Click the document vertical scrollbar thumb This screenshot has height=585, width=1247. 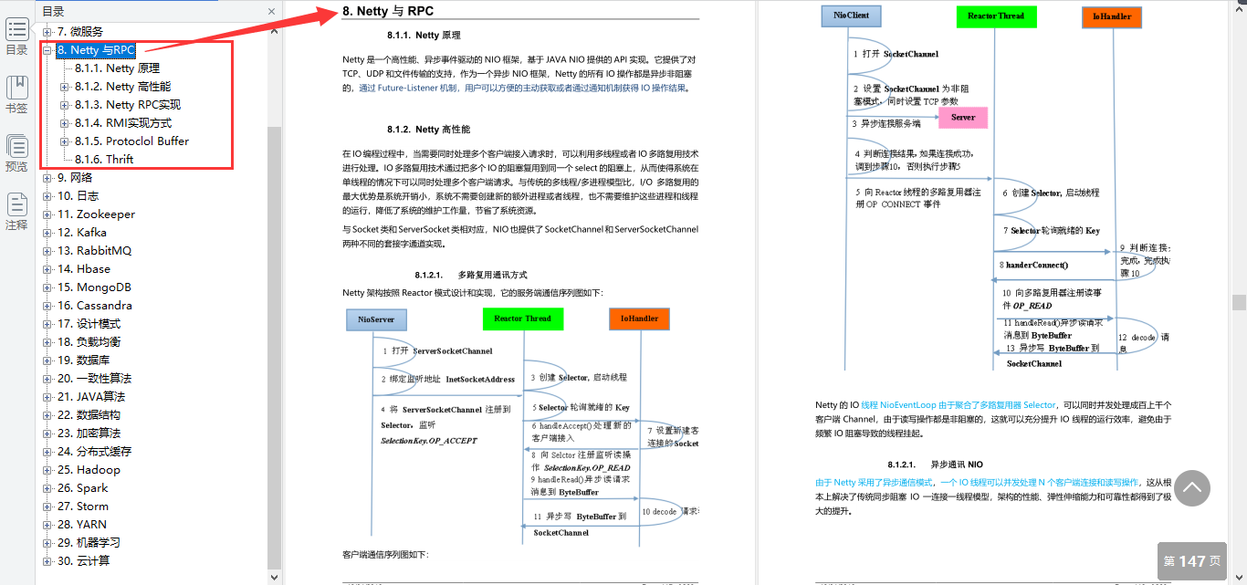click(1239, 302)
